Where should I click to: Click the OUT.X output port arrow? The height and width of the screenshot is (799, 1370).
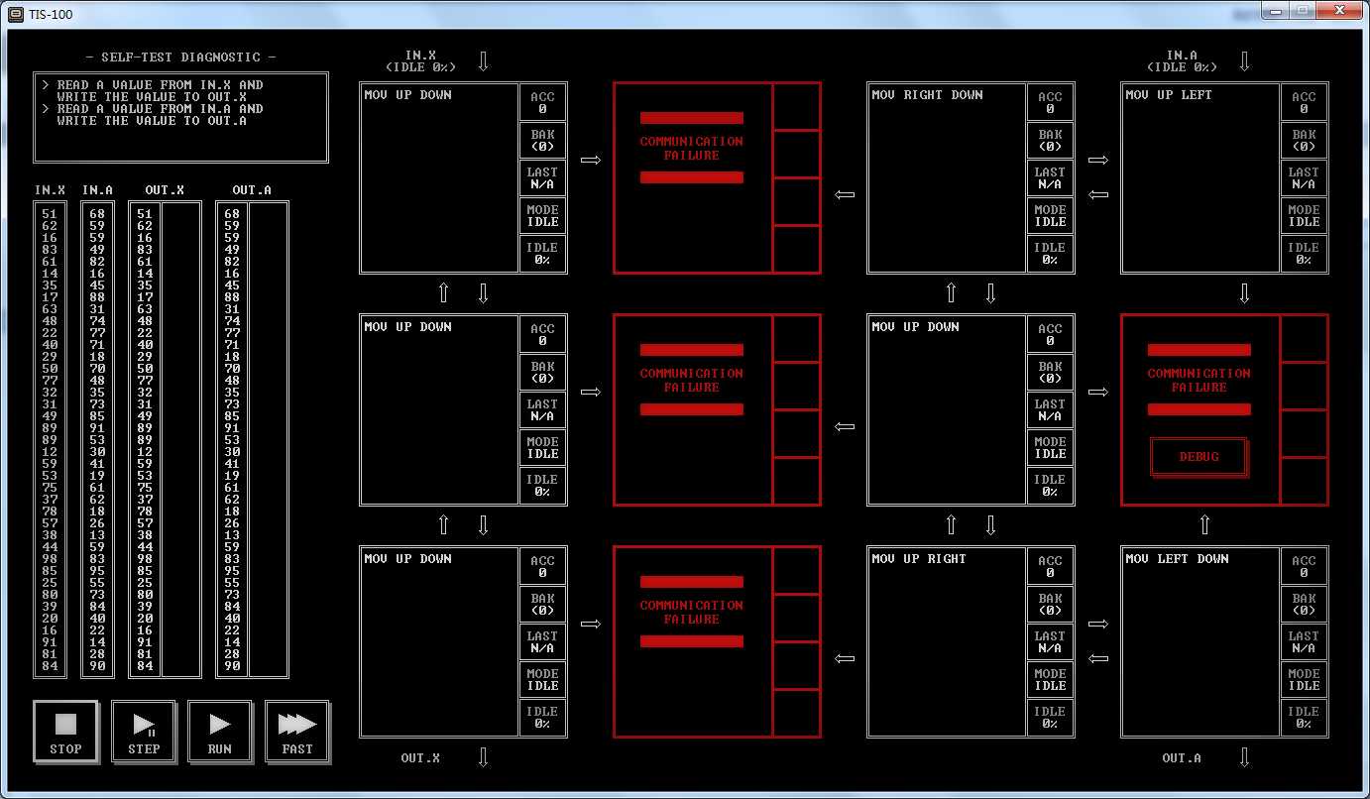coord(484,757)
